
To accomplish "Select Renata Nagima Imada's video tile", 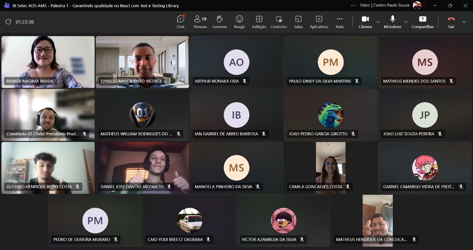I will click(48, 62).
